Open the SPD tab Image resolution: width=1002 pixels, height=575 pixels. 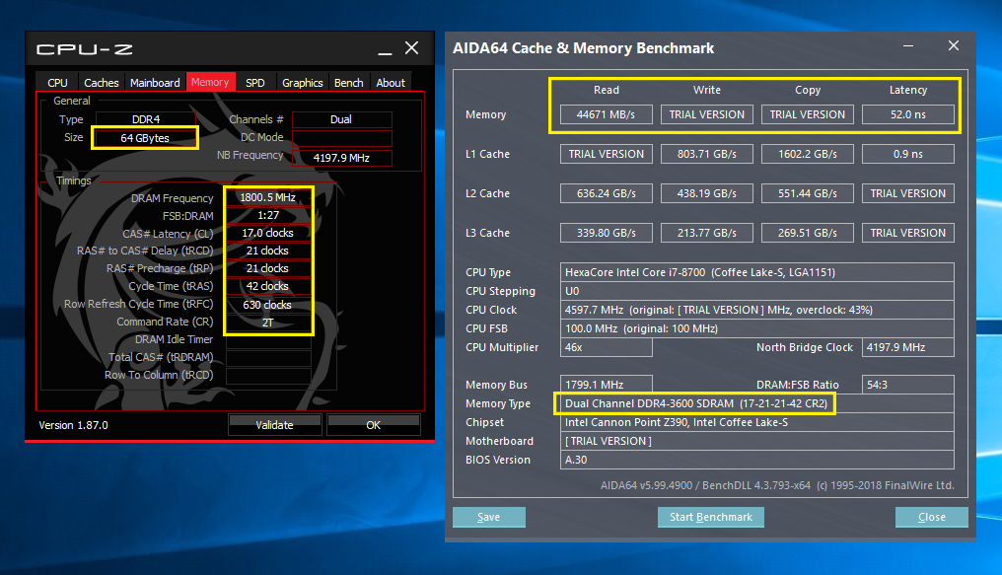(x=255, y=83)
